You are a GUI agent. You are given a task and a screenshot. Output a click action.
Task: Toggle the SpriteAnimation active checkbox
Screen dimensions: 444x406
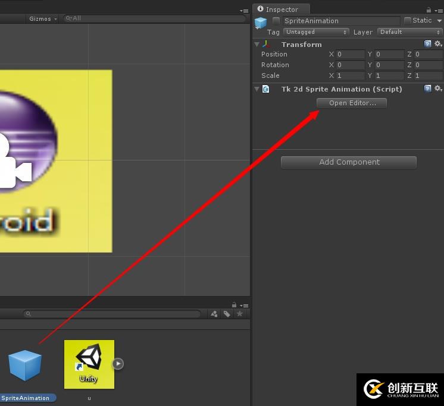(276, 21)
